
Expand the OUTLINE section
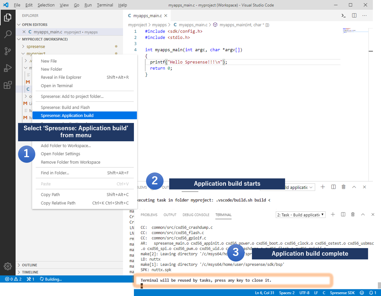point(30,265)
